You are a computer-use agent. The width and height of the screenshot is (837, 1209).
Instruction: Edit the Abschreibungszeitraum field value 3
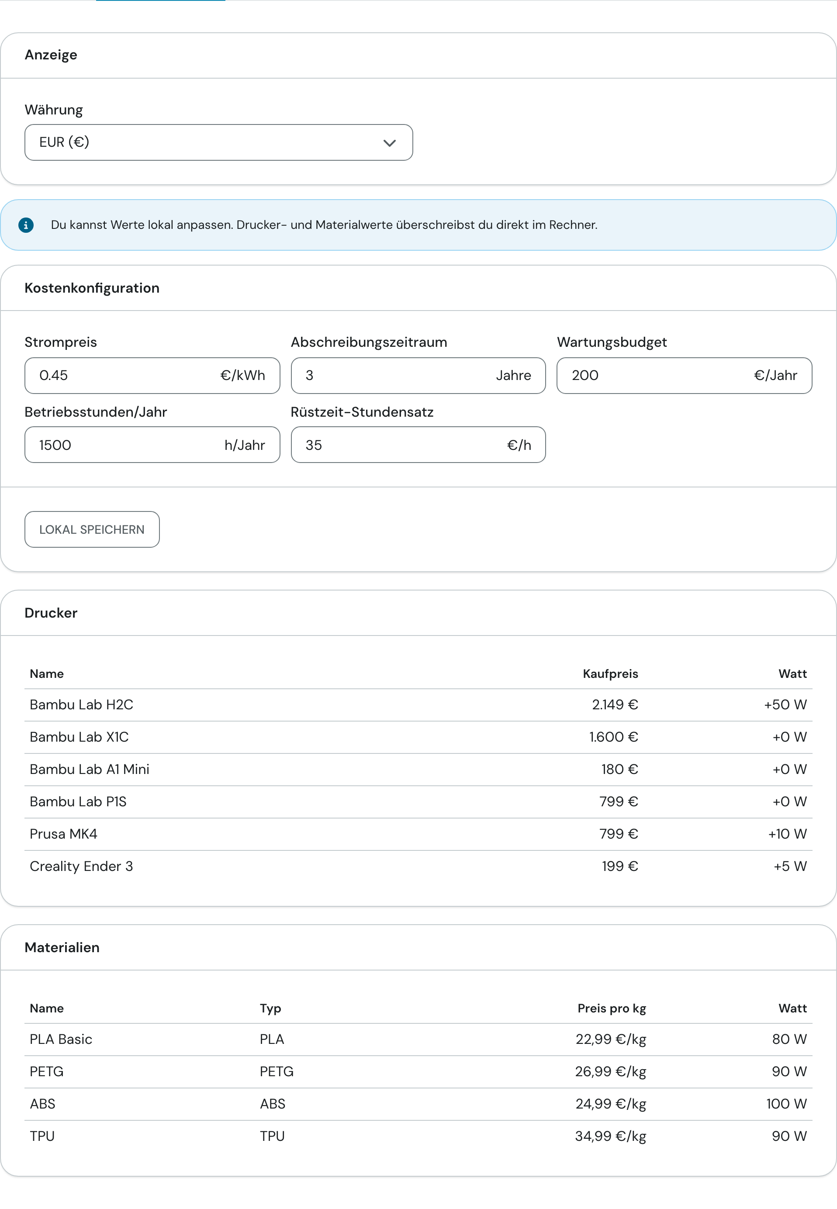coord(418,375)
